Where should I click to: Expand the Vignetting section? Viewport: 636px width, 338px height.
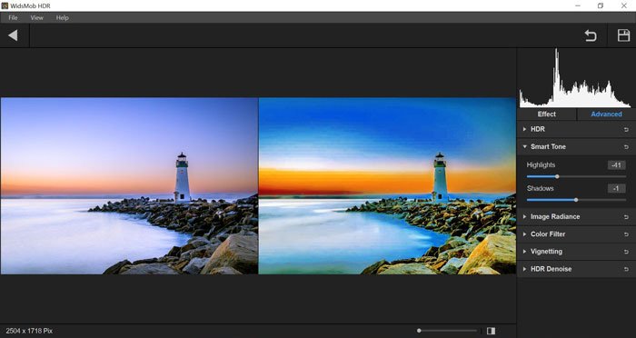524,252
